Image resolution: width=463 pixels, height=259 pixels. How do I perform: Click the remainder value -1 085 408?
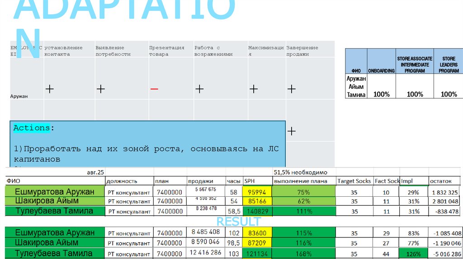(447, 233)
